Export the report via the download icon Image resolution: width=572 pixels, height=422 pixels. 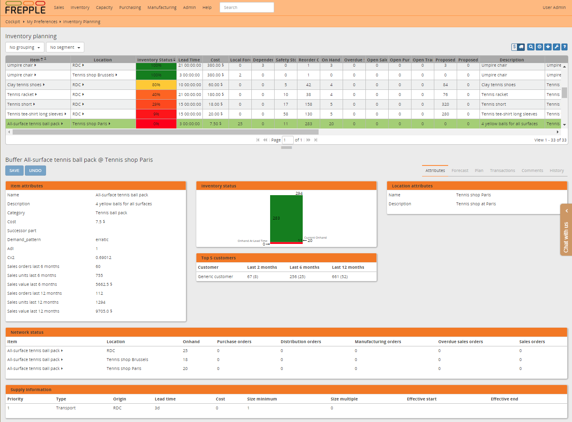click(548, 47)
